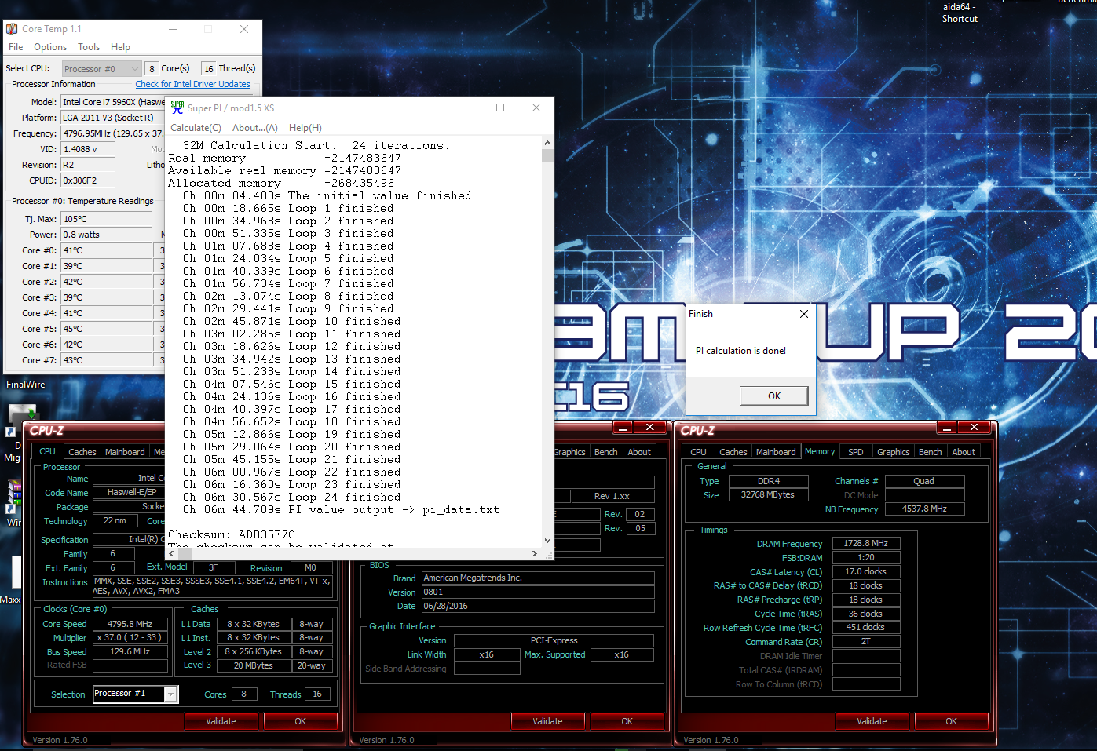The image size is (1097, 751).
Task: Click Super PI vertical scrollbar down arrow
Action: (547, 541)
